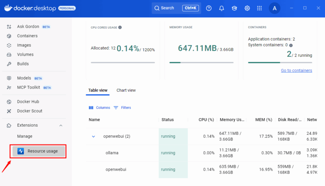Switch to Chart view tab
The image size is (325, 186).
pos(126,90)
